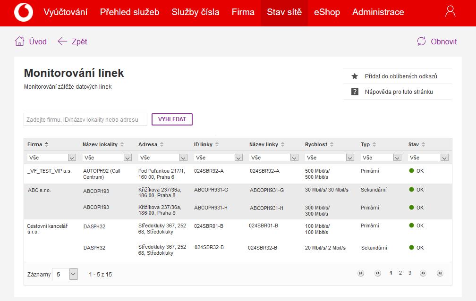476x301 pixels.
Task: Sort by Typ column arrows
Action: coord(374,144)
